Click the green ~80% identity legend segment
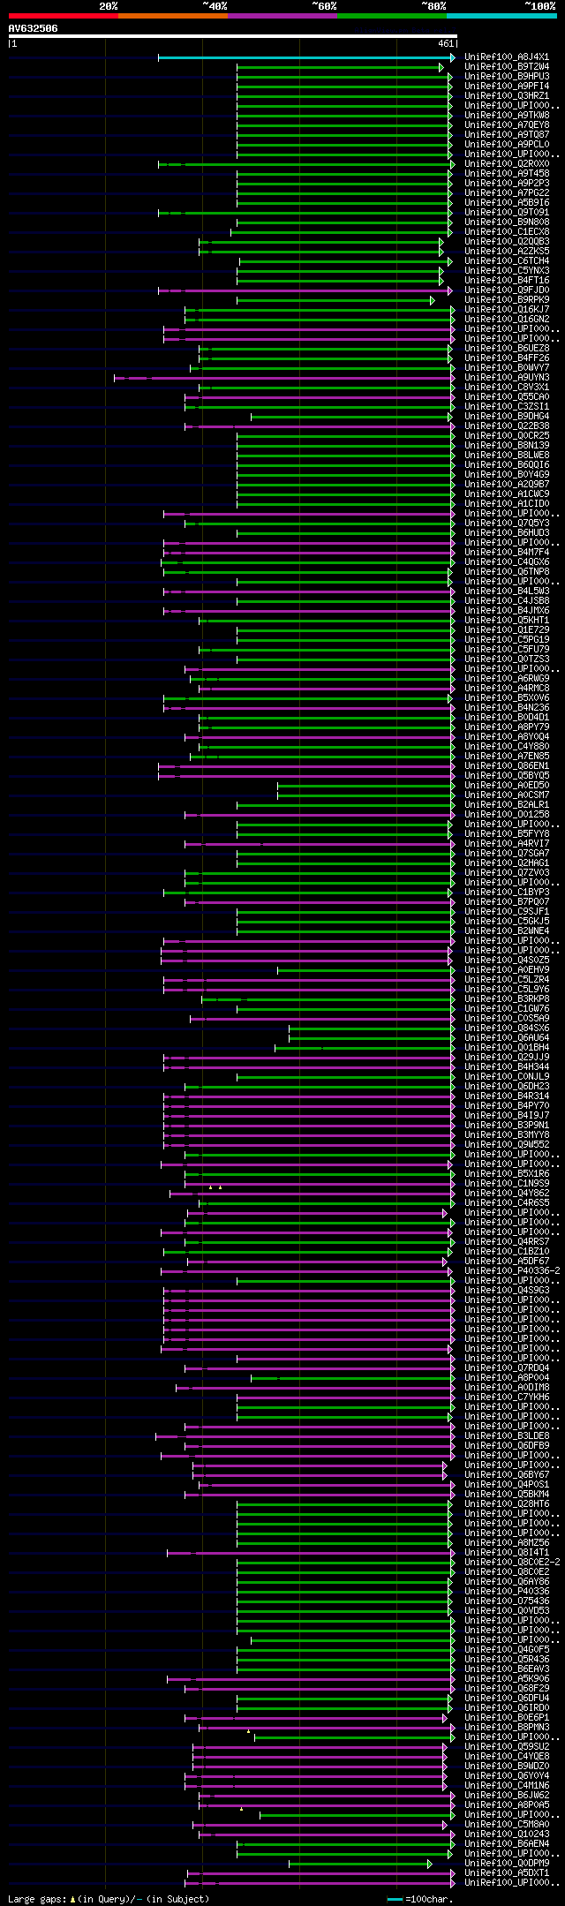The height and width of the screenshot is (1906, 565). click(391, 16)
